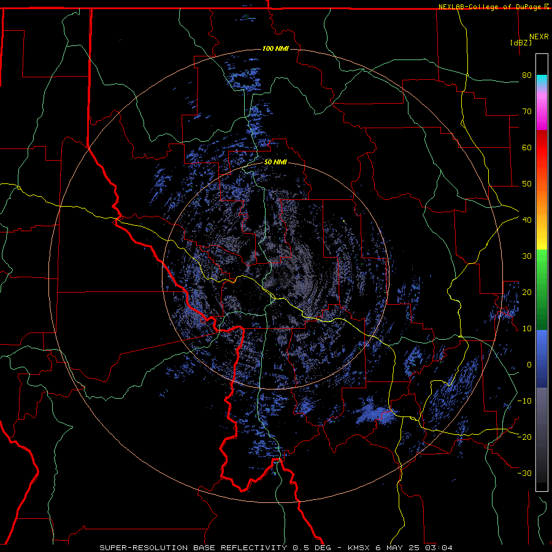Click the positive 10 value on dBZ scale
This screenshot has width=552, height=552.
tap(527, 329)
